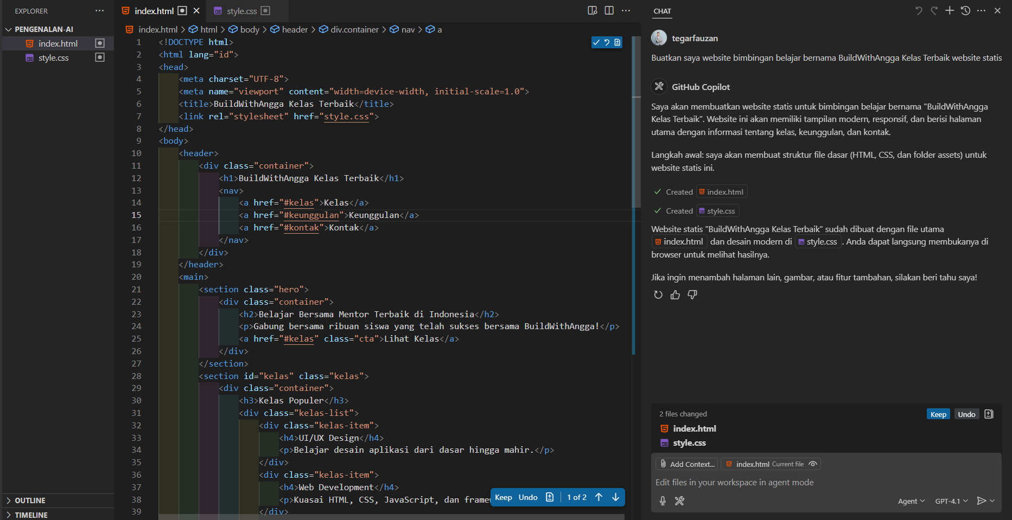The image size is (1012, 520).
Task: Select nav breadcrumb segment
Action: click(x=408, y=29)
